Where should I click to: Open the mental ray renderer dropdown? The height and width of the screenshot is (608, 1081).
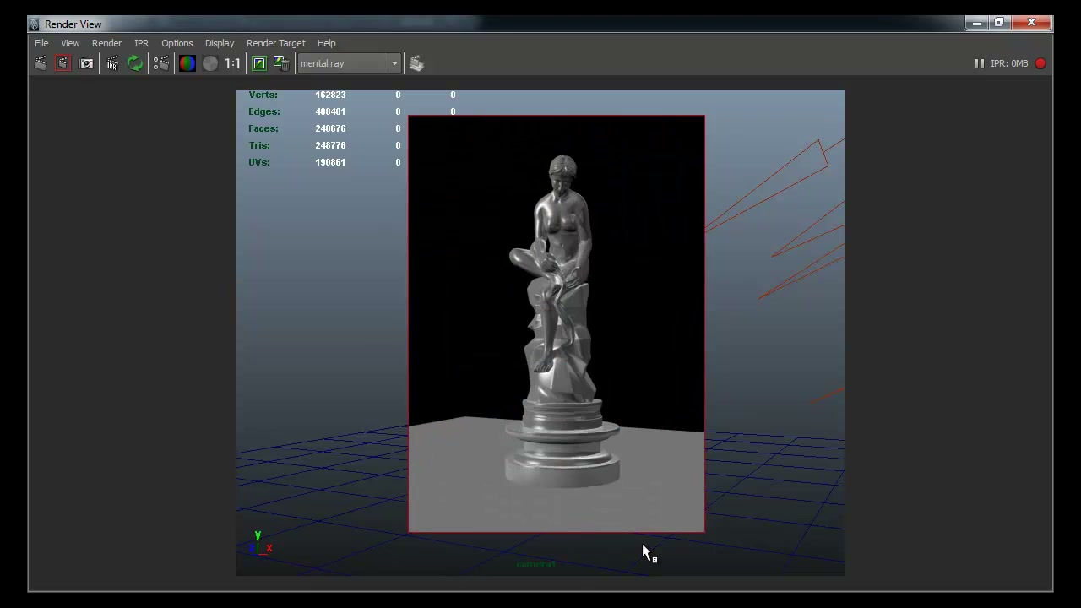point(349,63)
